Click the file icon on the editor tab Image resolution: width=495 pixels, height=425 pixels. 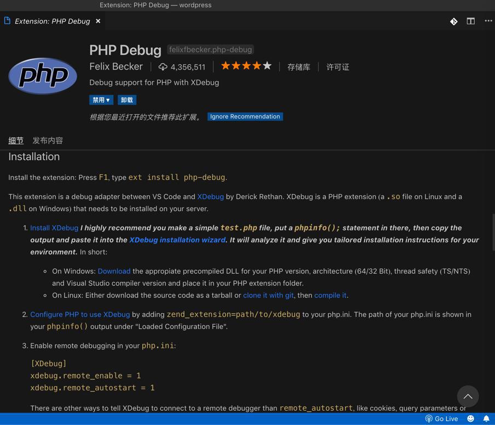pos(7,21)
